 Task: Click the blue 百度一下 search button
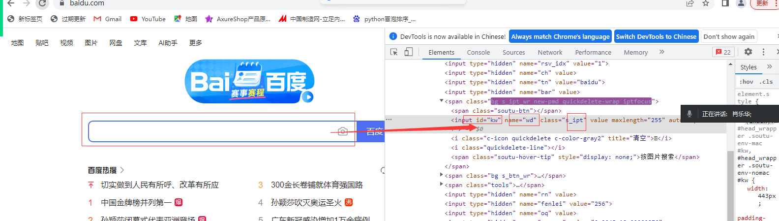click(x=371, y=131)
